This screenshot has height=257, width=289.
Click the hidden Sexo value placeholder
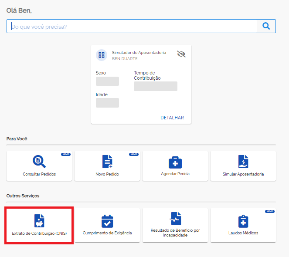pyautogui.click(x=108, y=81)
